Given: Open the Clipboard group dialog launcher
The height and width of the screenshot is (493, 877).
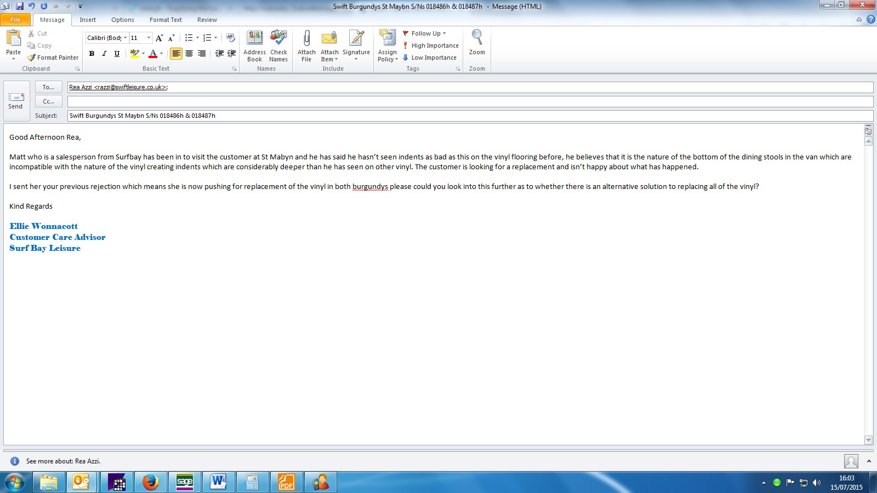Looking at the screenshot, I should pos(78,69).
